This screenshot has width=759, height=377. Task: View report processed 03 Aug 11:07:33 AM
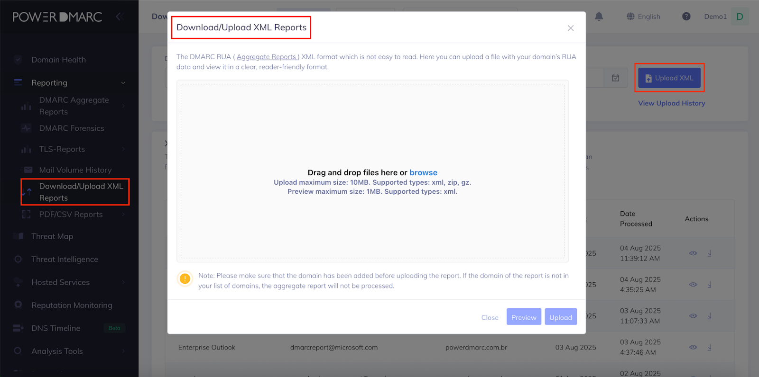click(x=693, y=315)
